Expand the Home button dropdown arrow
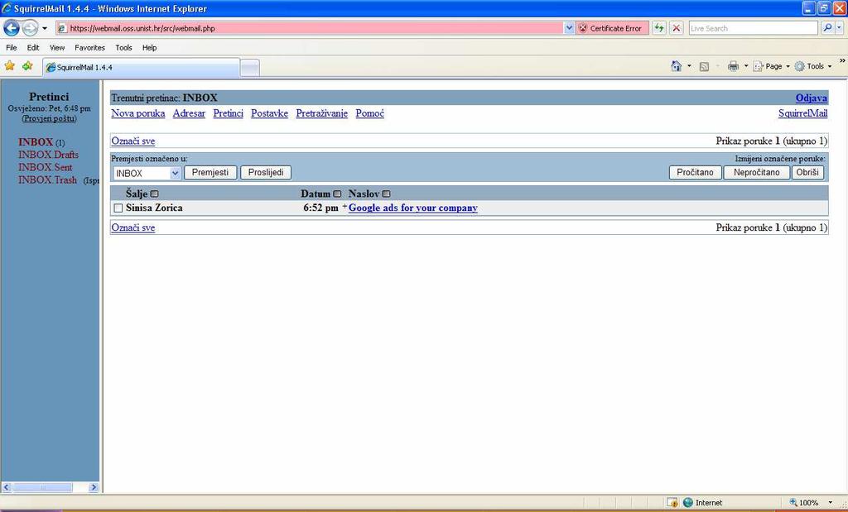 (689, 66)
